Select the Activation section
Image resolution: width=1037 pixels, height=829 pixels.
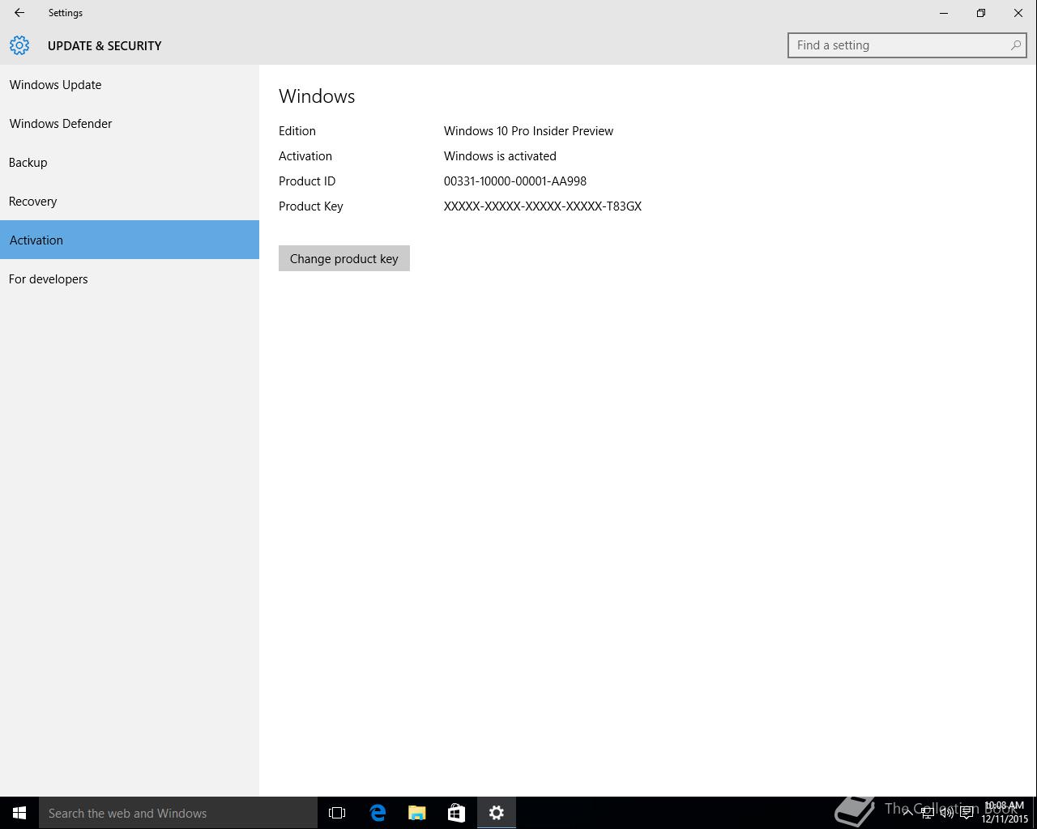tap(130, 240)
